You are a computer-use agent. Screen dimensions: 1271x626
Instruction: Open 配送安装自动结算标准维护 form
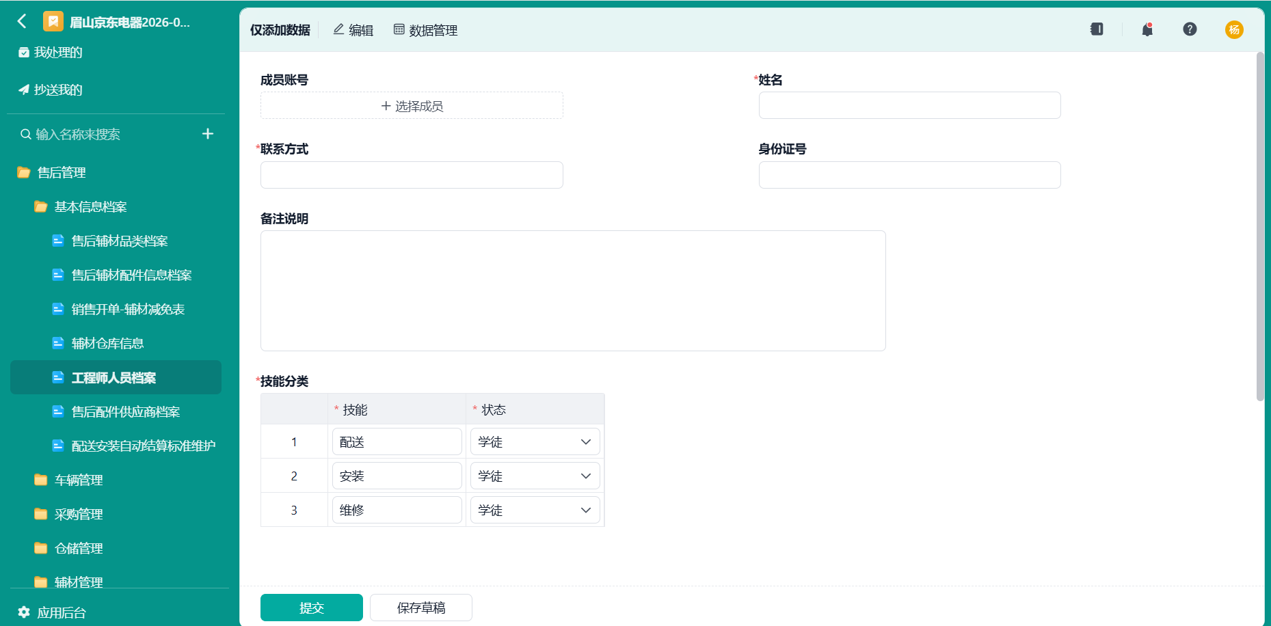click(x=144, y=446)
